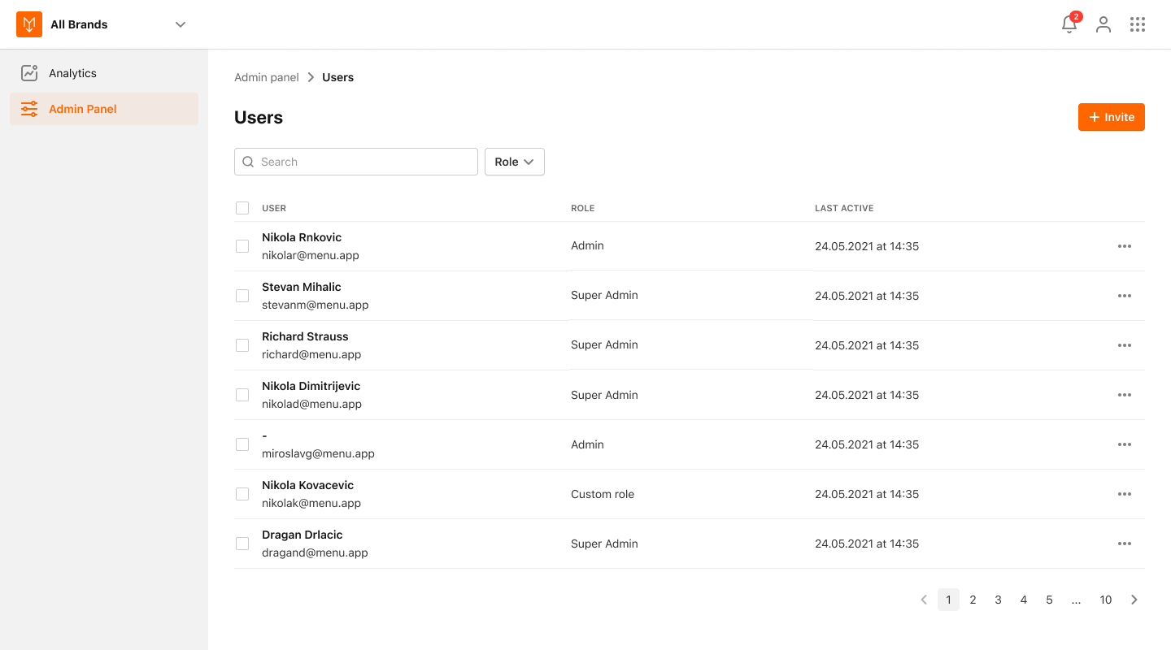Open the apps grid launcher
The width and height of the screenshot is (1171, 650).
(x=1138, y=24)
